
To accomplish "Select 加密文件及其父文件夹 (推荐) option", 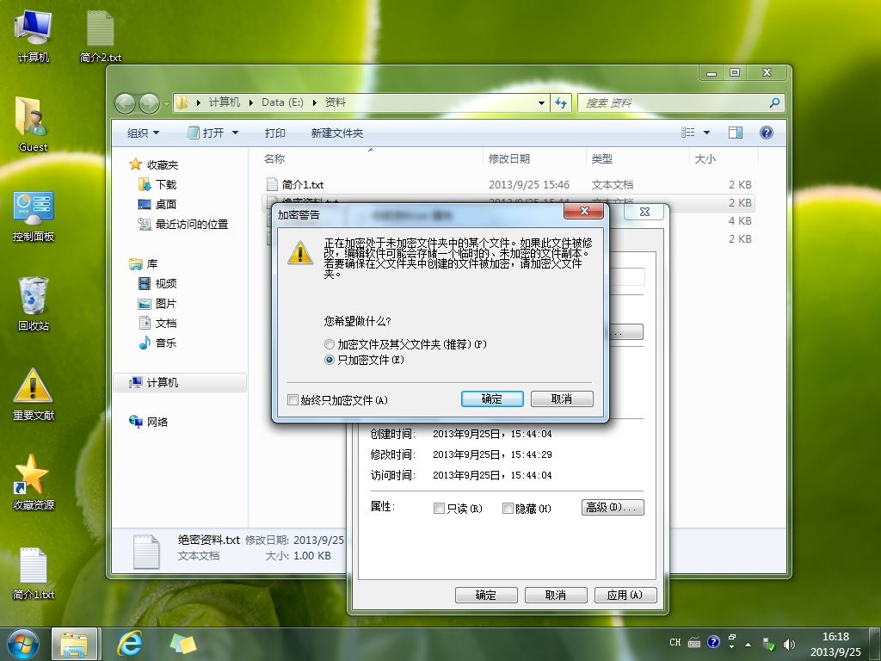I will tap(406, 344).
